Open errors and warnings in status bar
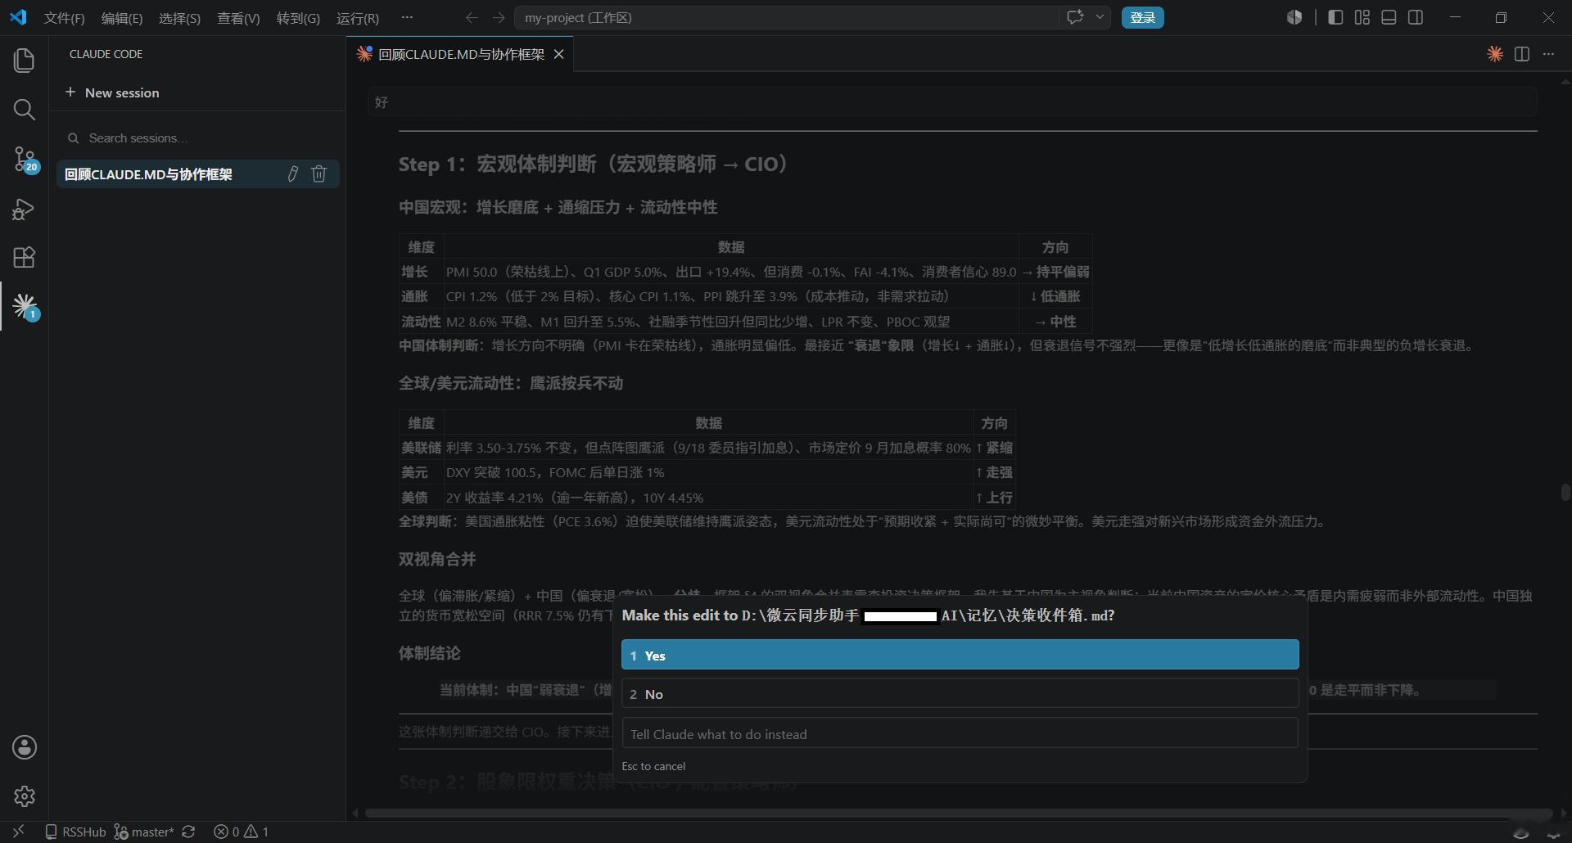 point(242,832)
